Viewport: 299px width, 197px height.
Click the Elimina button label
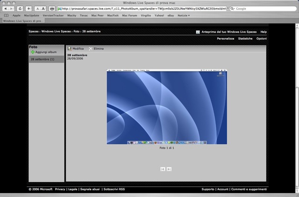[x=99, y=49]
